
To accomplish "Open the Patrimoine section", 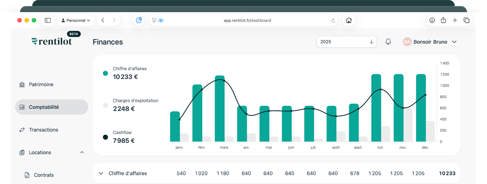I will tap(41, 85).
